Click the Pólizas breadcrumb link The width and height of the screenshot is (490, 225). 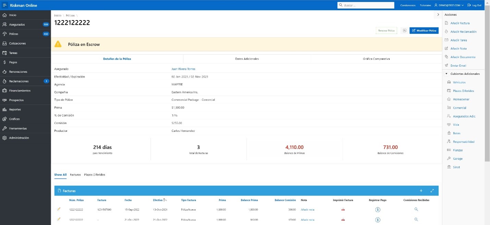pyautogui.click(x=70, y=15)
